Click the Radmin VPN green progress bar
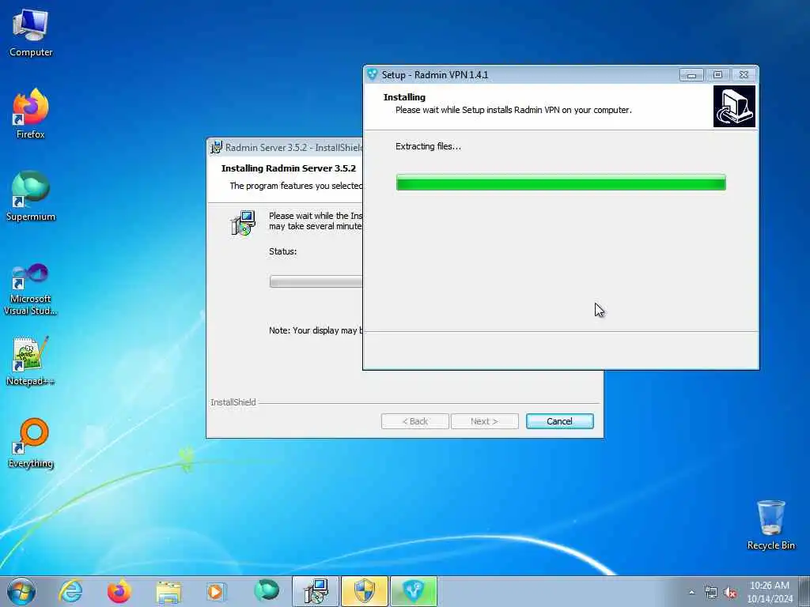 (561, 183)
